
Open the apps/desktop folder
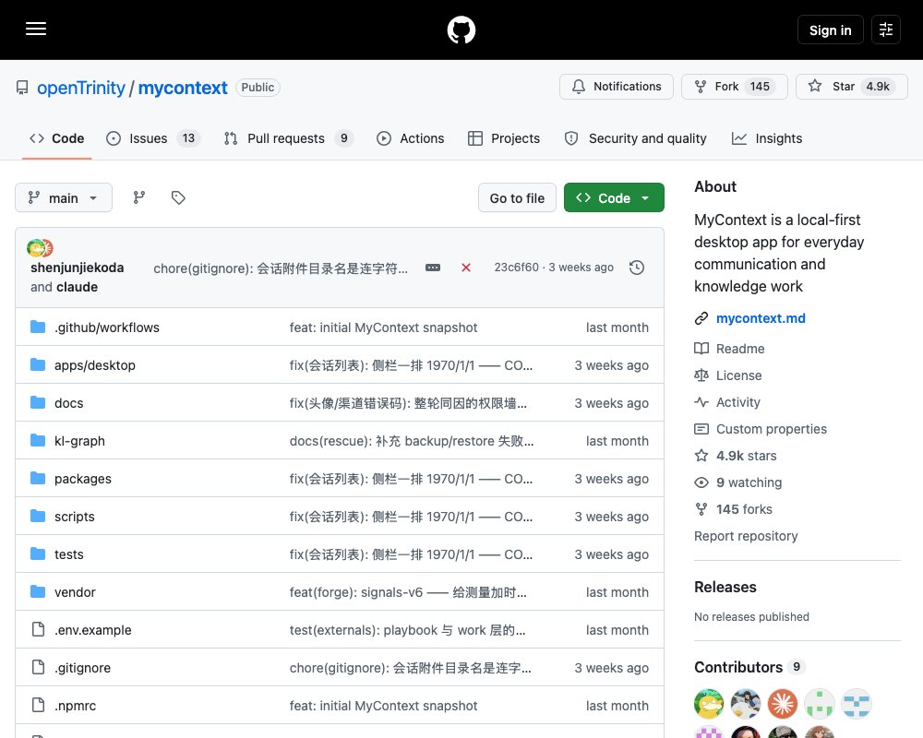(95, 365)
